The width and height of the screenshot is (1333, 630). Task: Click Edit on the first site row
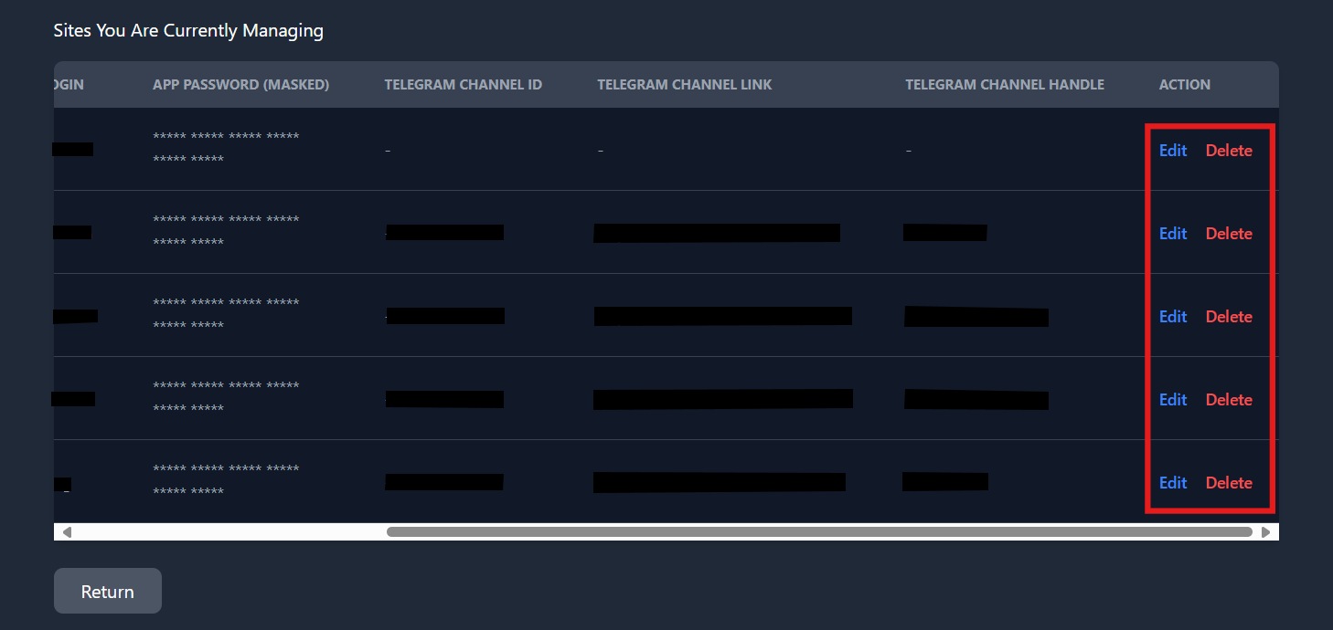pyautogui.click(x=1173, y=150)
